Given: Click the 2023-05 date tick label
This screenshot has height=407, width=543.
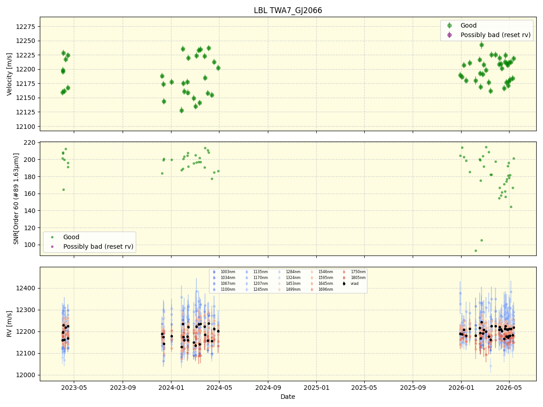Looking at the screenshot, I should coord(74,387).
